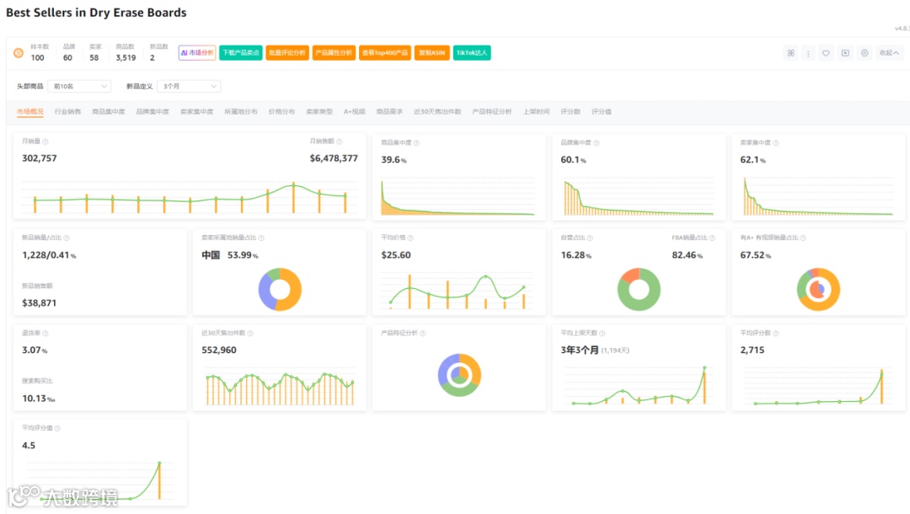Open the gear settings icon

coord(864,53)
